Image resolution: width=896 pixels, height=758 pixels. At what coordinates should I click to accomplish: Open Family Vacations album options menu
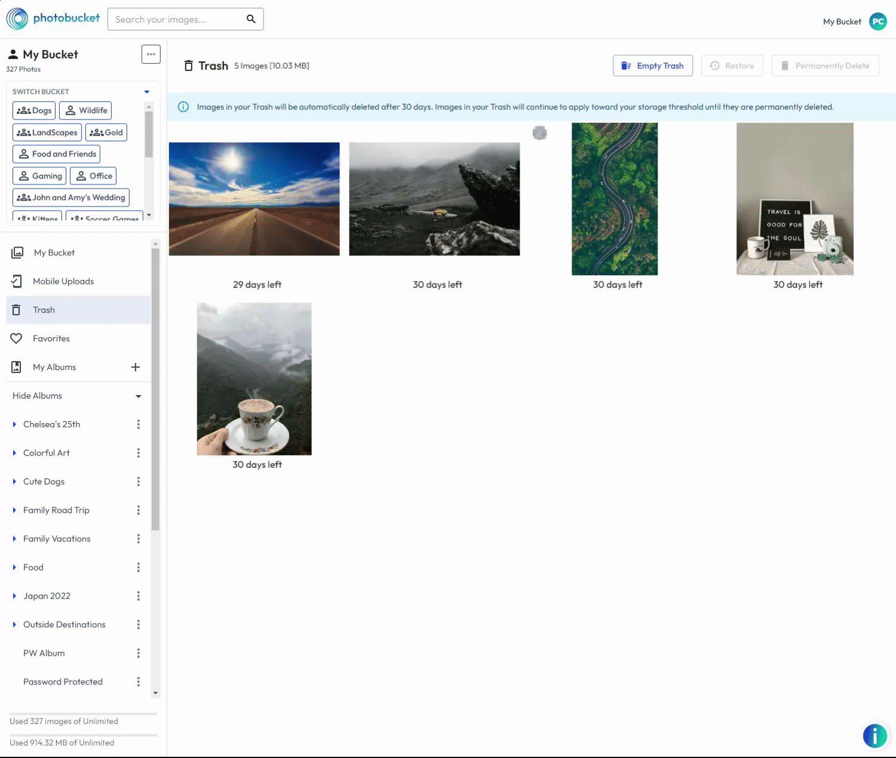[x=139, y=539]
